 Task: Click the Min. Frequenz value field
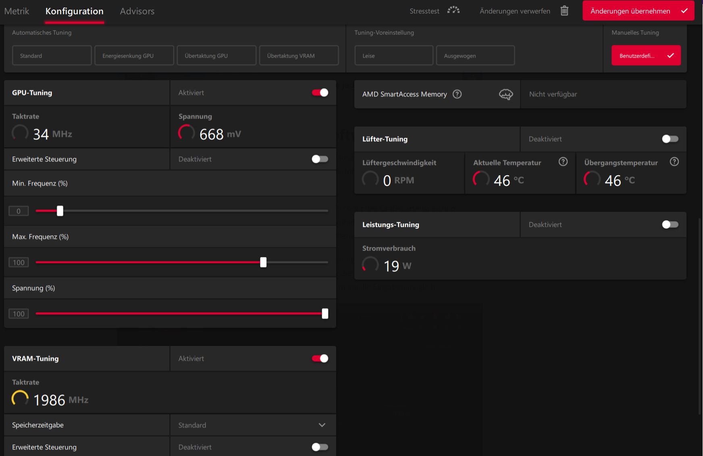click(x=19, y=211)
